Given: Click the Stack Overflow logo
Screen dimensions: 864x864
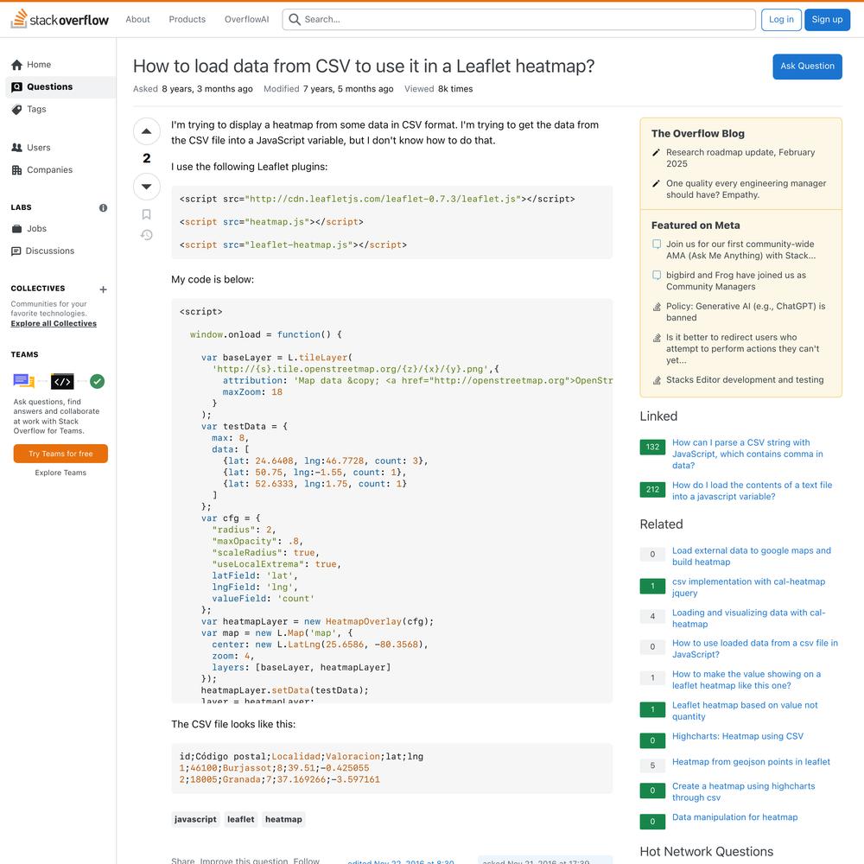Looking at the screenshot, I should (x=60, y=19).
